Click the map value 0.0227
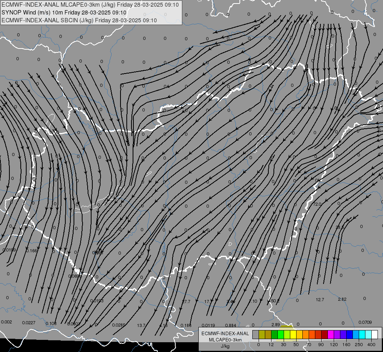 pyautogui.click(x=29, y=323)
